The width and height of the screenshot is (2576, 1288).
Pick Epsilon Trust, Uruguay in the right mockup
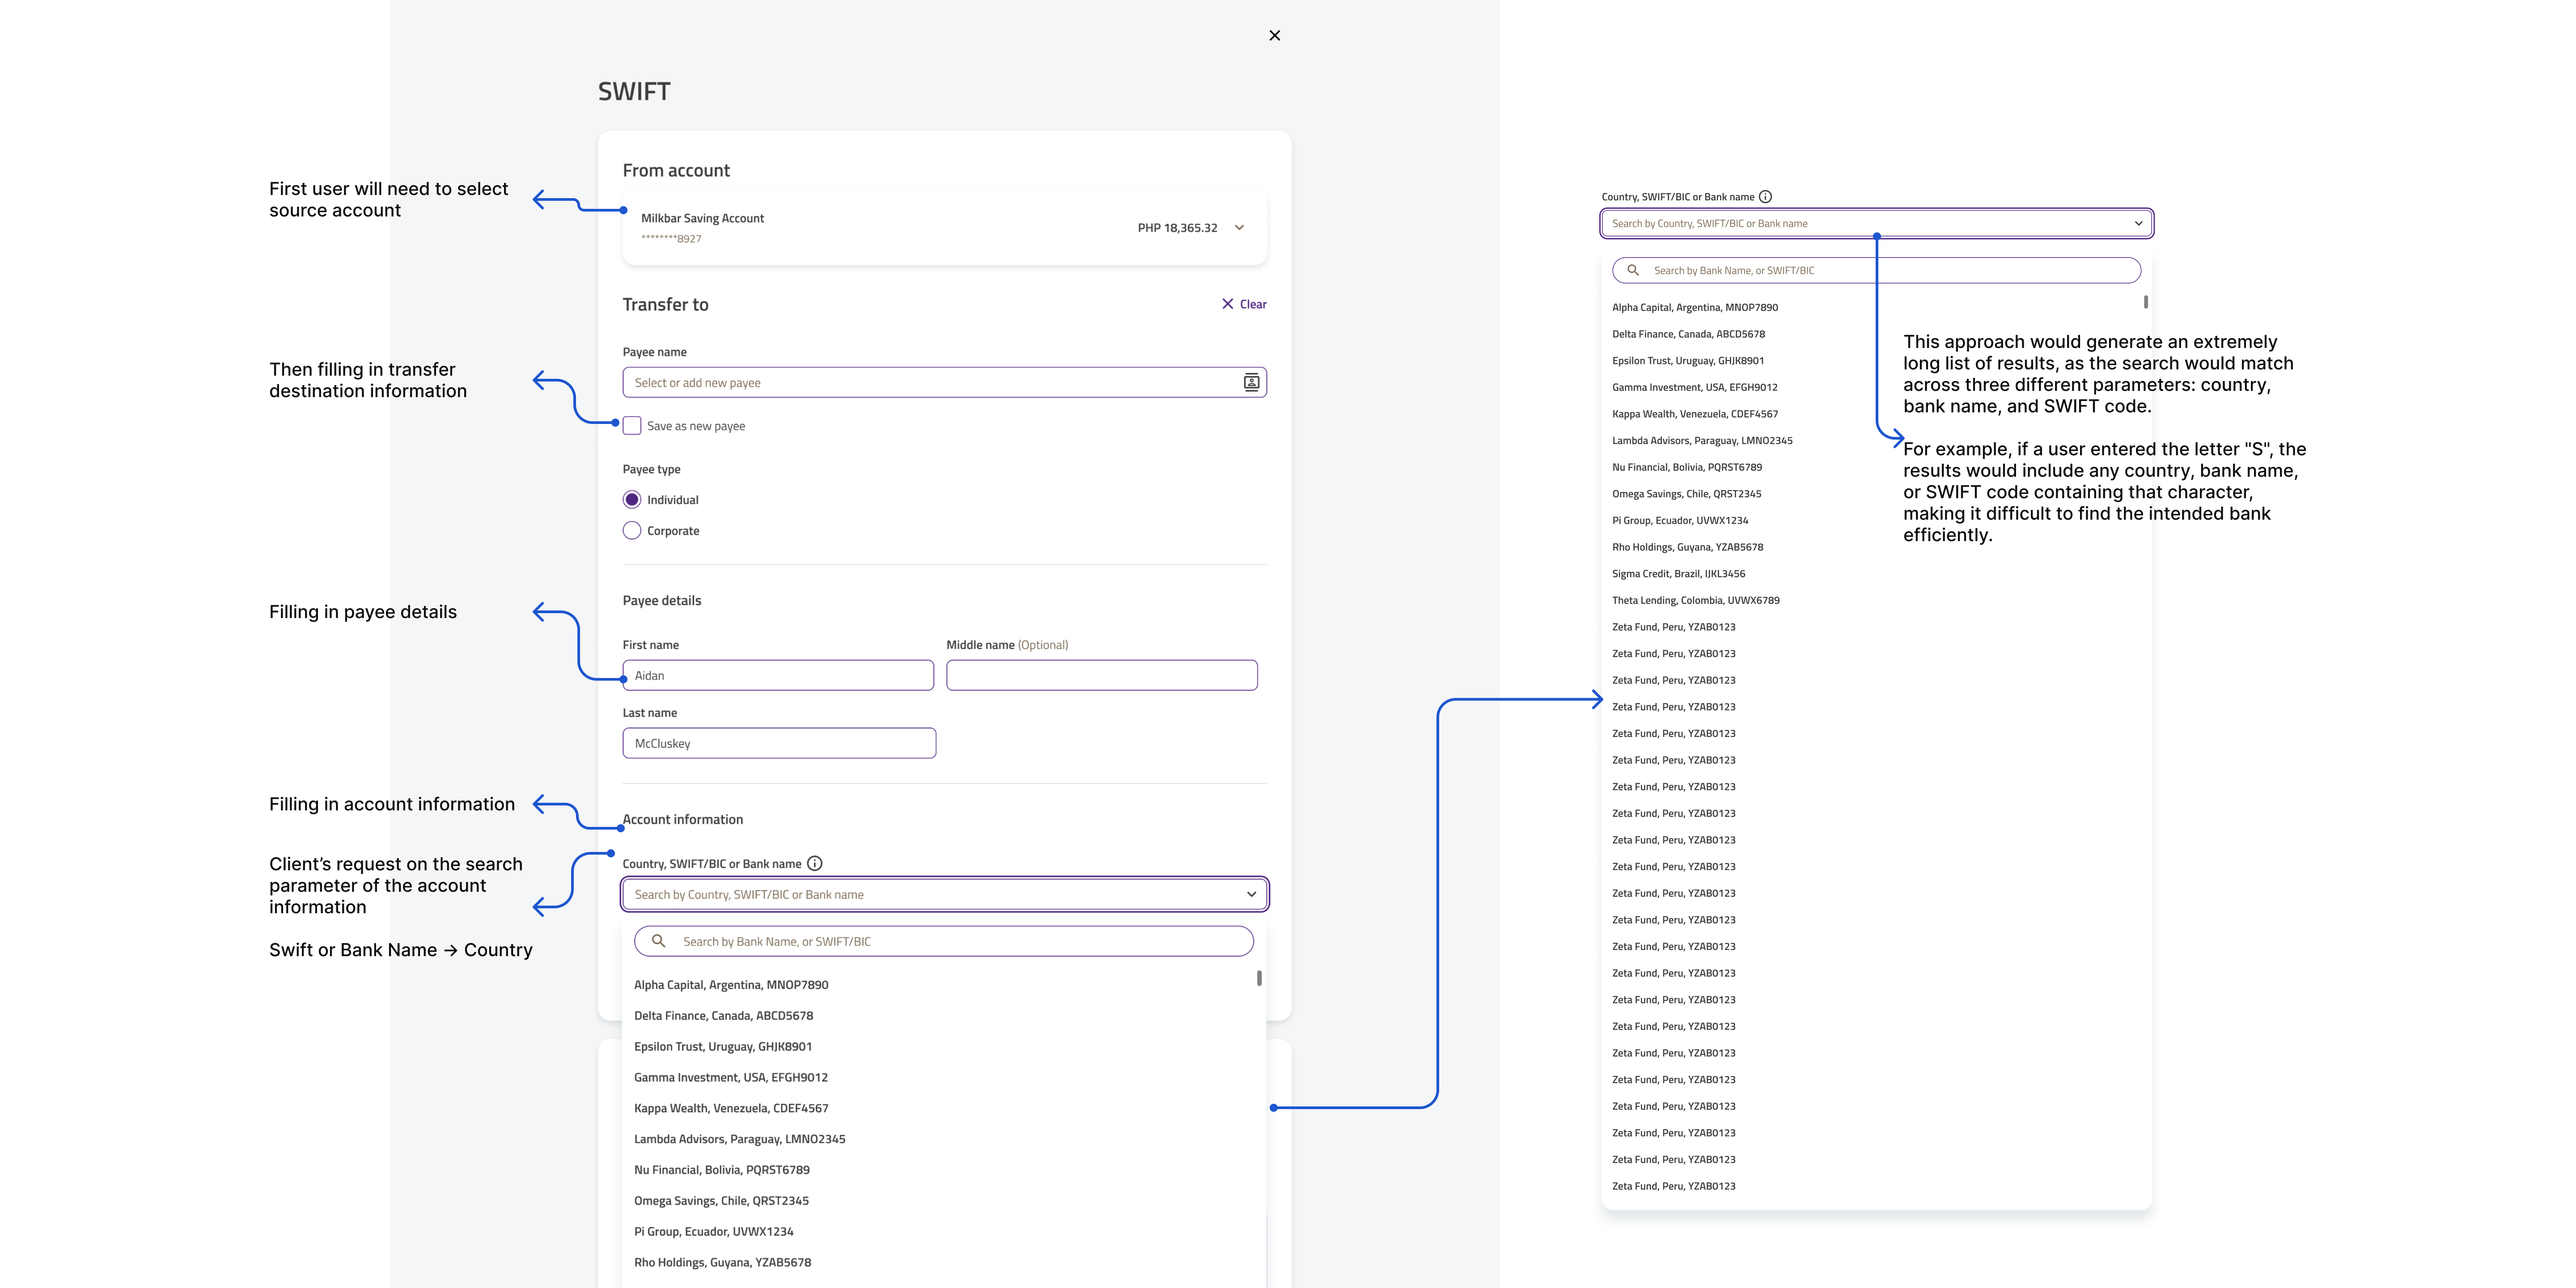1688,361
